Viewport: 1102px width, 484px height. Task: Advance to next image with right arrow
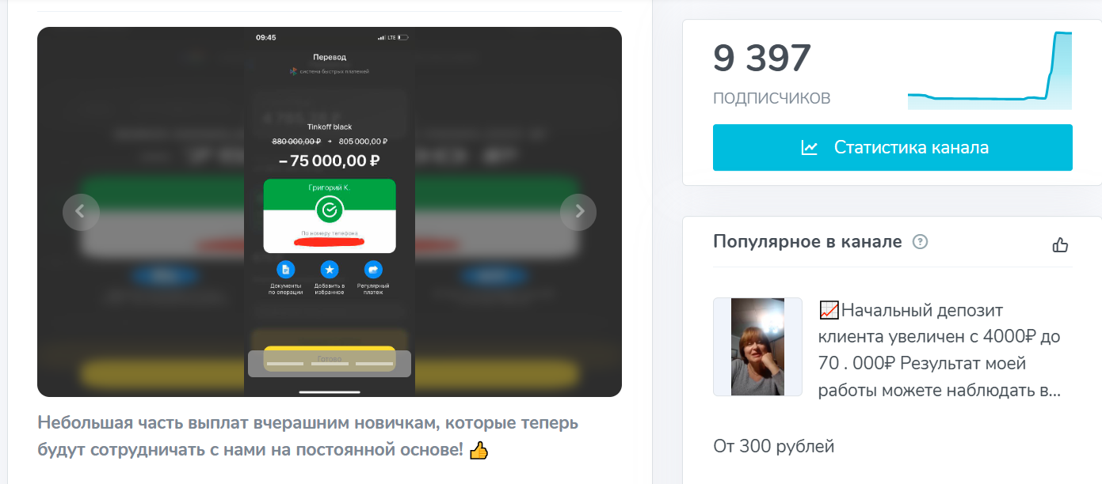tap(578, 212)
